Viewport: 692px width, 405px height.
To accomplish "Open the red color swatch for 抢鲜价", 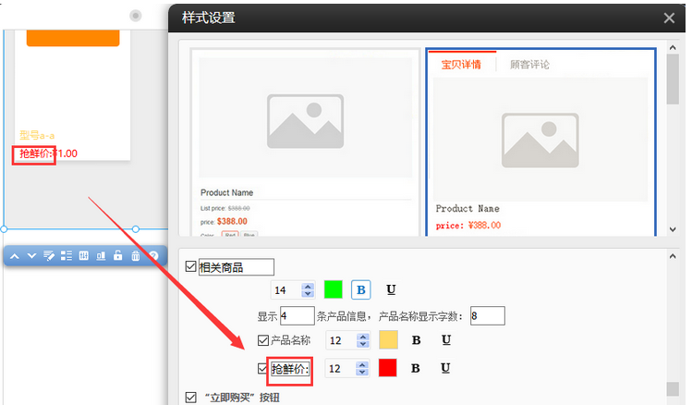I will [388, 369].
